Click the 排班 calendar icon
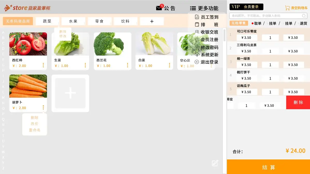 click(x=197, y=25)
